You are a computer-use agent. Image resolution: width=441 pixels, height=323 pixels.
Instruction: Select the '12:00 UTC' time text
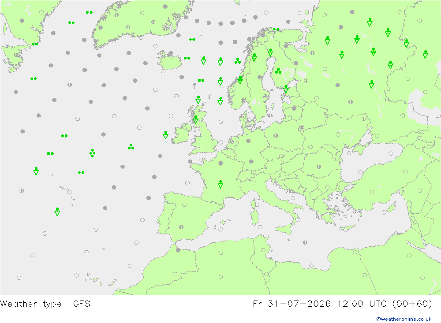[363, 304]
